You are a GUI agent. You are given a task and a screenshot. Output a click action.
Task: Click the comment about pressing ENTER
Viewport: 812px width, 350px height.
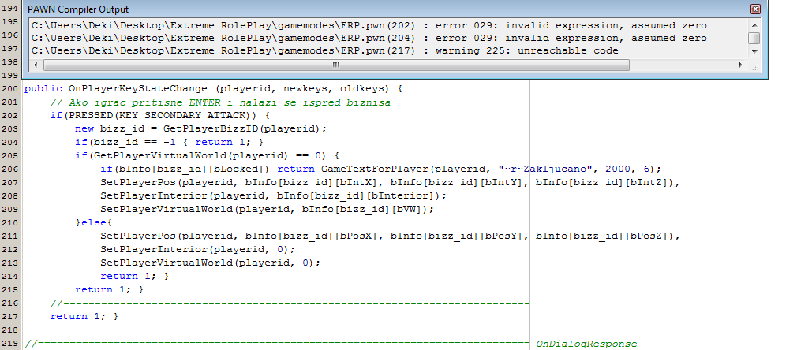[x=219, y=102]
